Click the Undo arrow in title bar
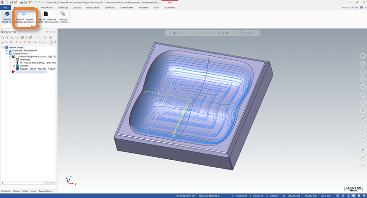 (35, 2)
